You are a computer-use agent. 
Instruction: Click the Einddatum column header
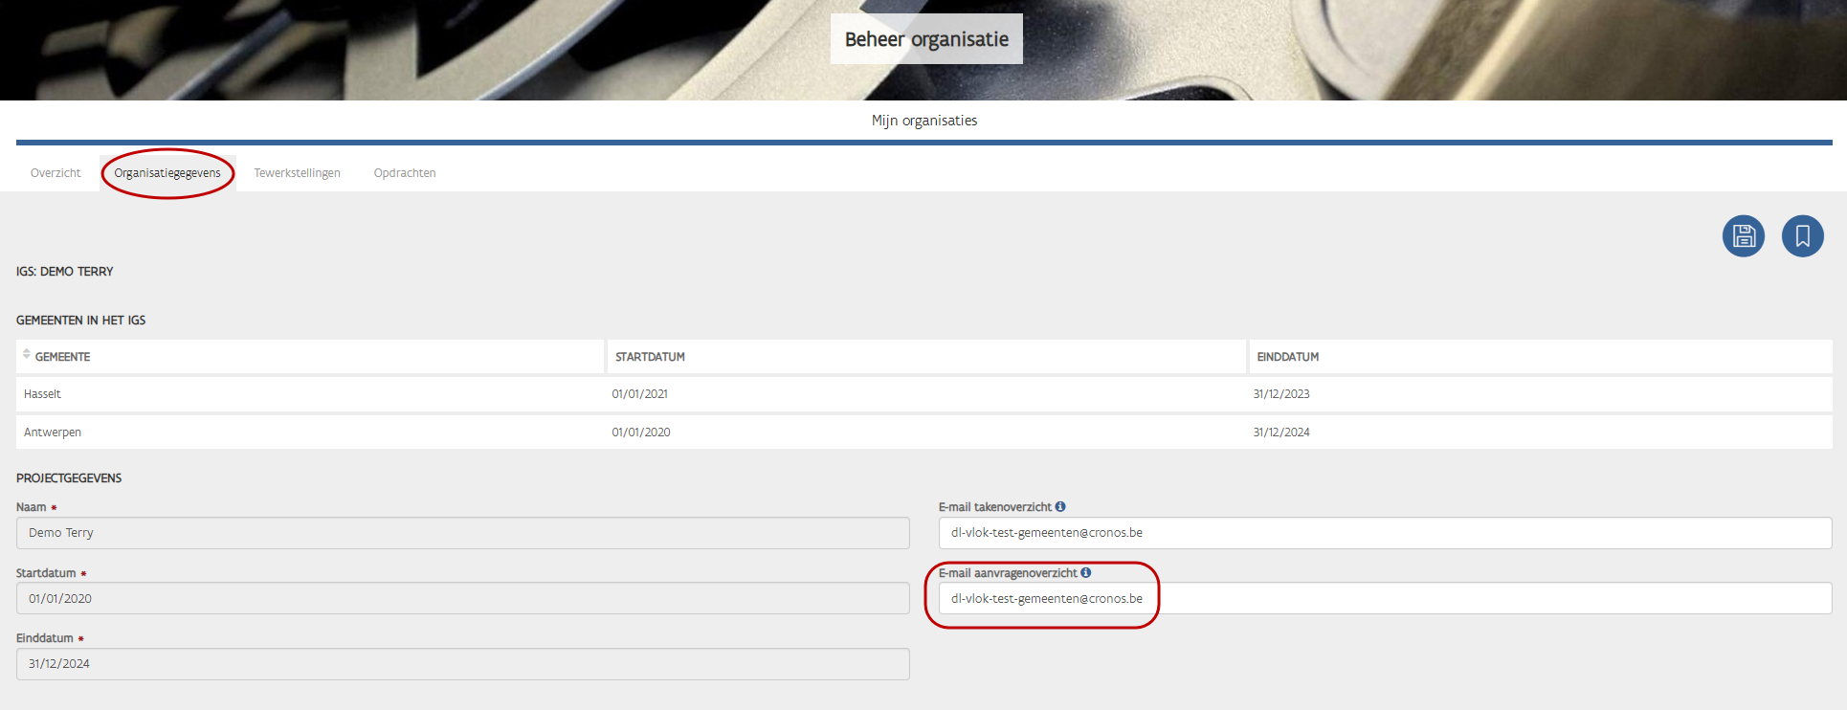[1287, 357]
